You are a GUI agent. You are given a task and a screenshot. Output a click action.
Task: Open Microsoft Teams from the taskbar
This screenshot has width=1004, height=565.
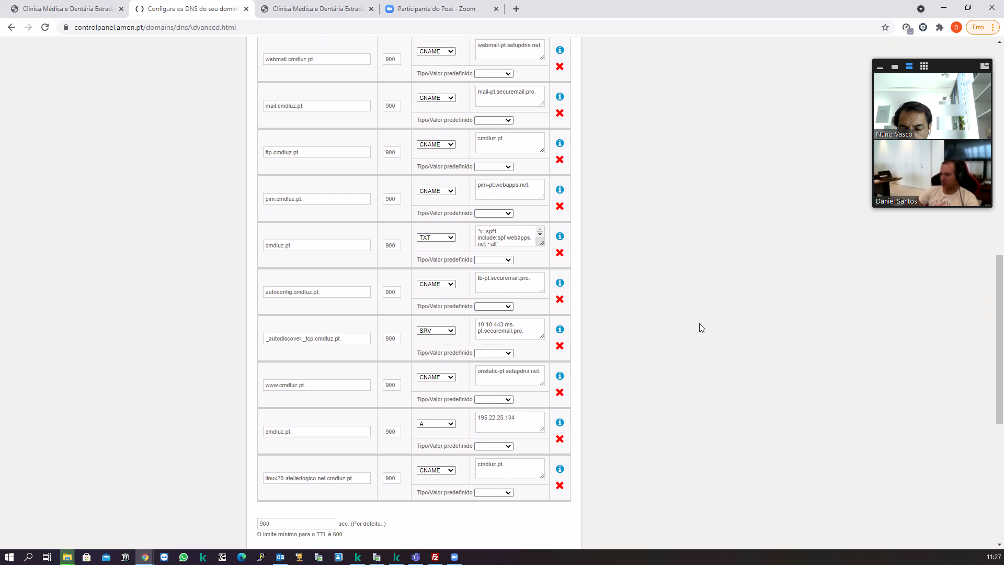click(416, 557)
